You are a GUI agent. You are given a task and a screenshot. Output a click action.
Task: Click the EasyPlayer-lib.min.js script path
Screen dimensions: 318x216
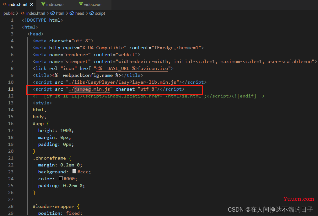point(122,82)
